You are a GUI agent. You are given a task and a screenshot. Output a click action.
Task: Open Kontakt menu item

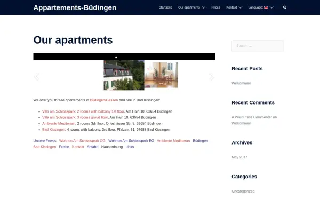point(231,7)
